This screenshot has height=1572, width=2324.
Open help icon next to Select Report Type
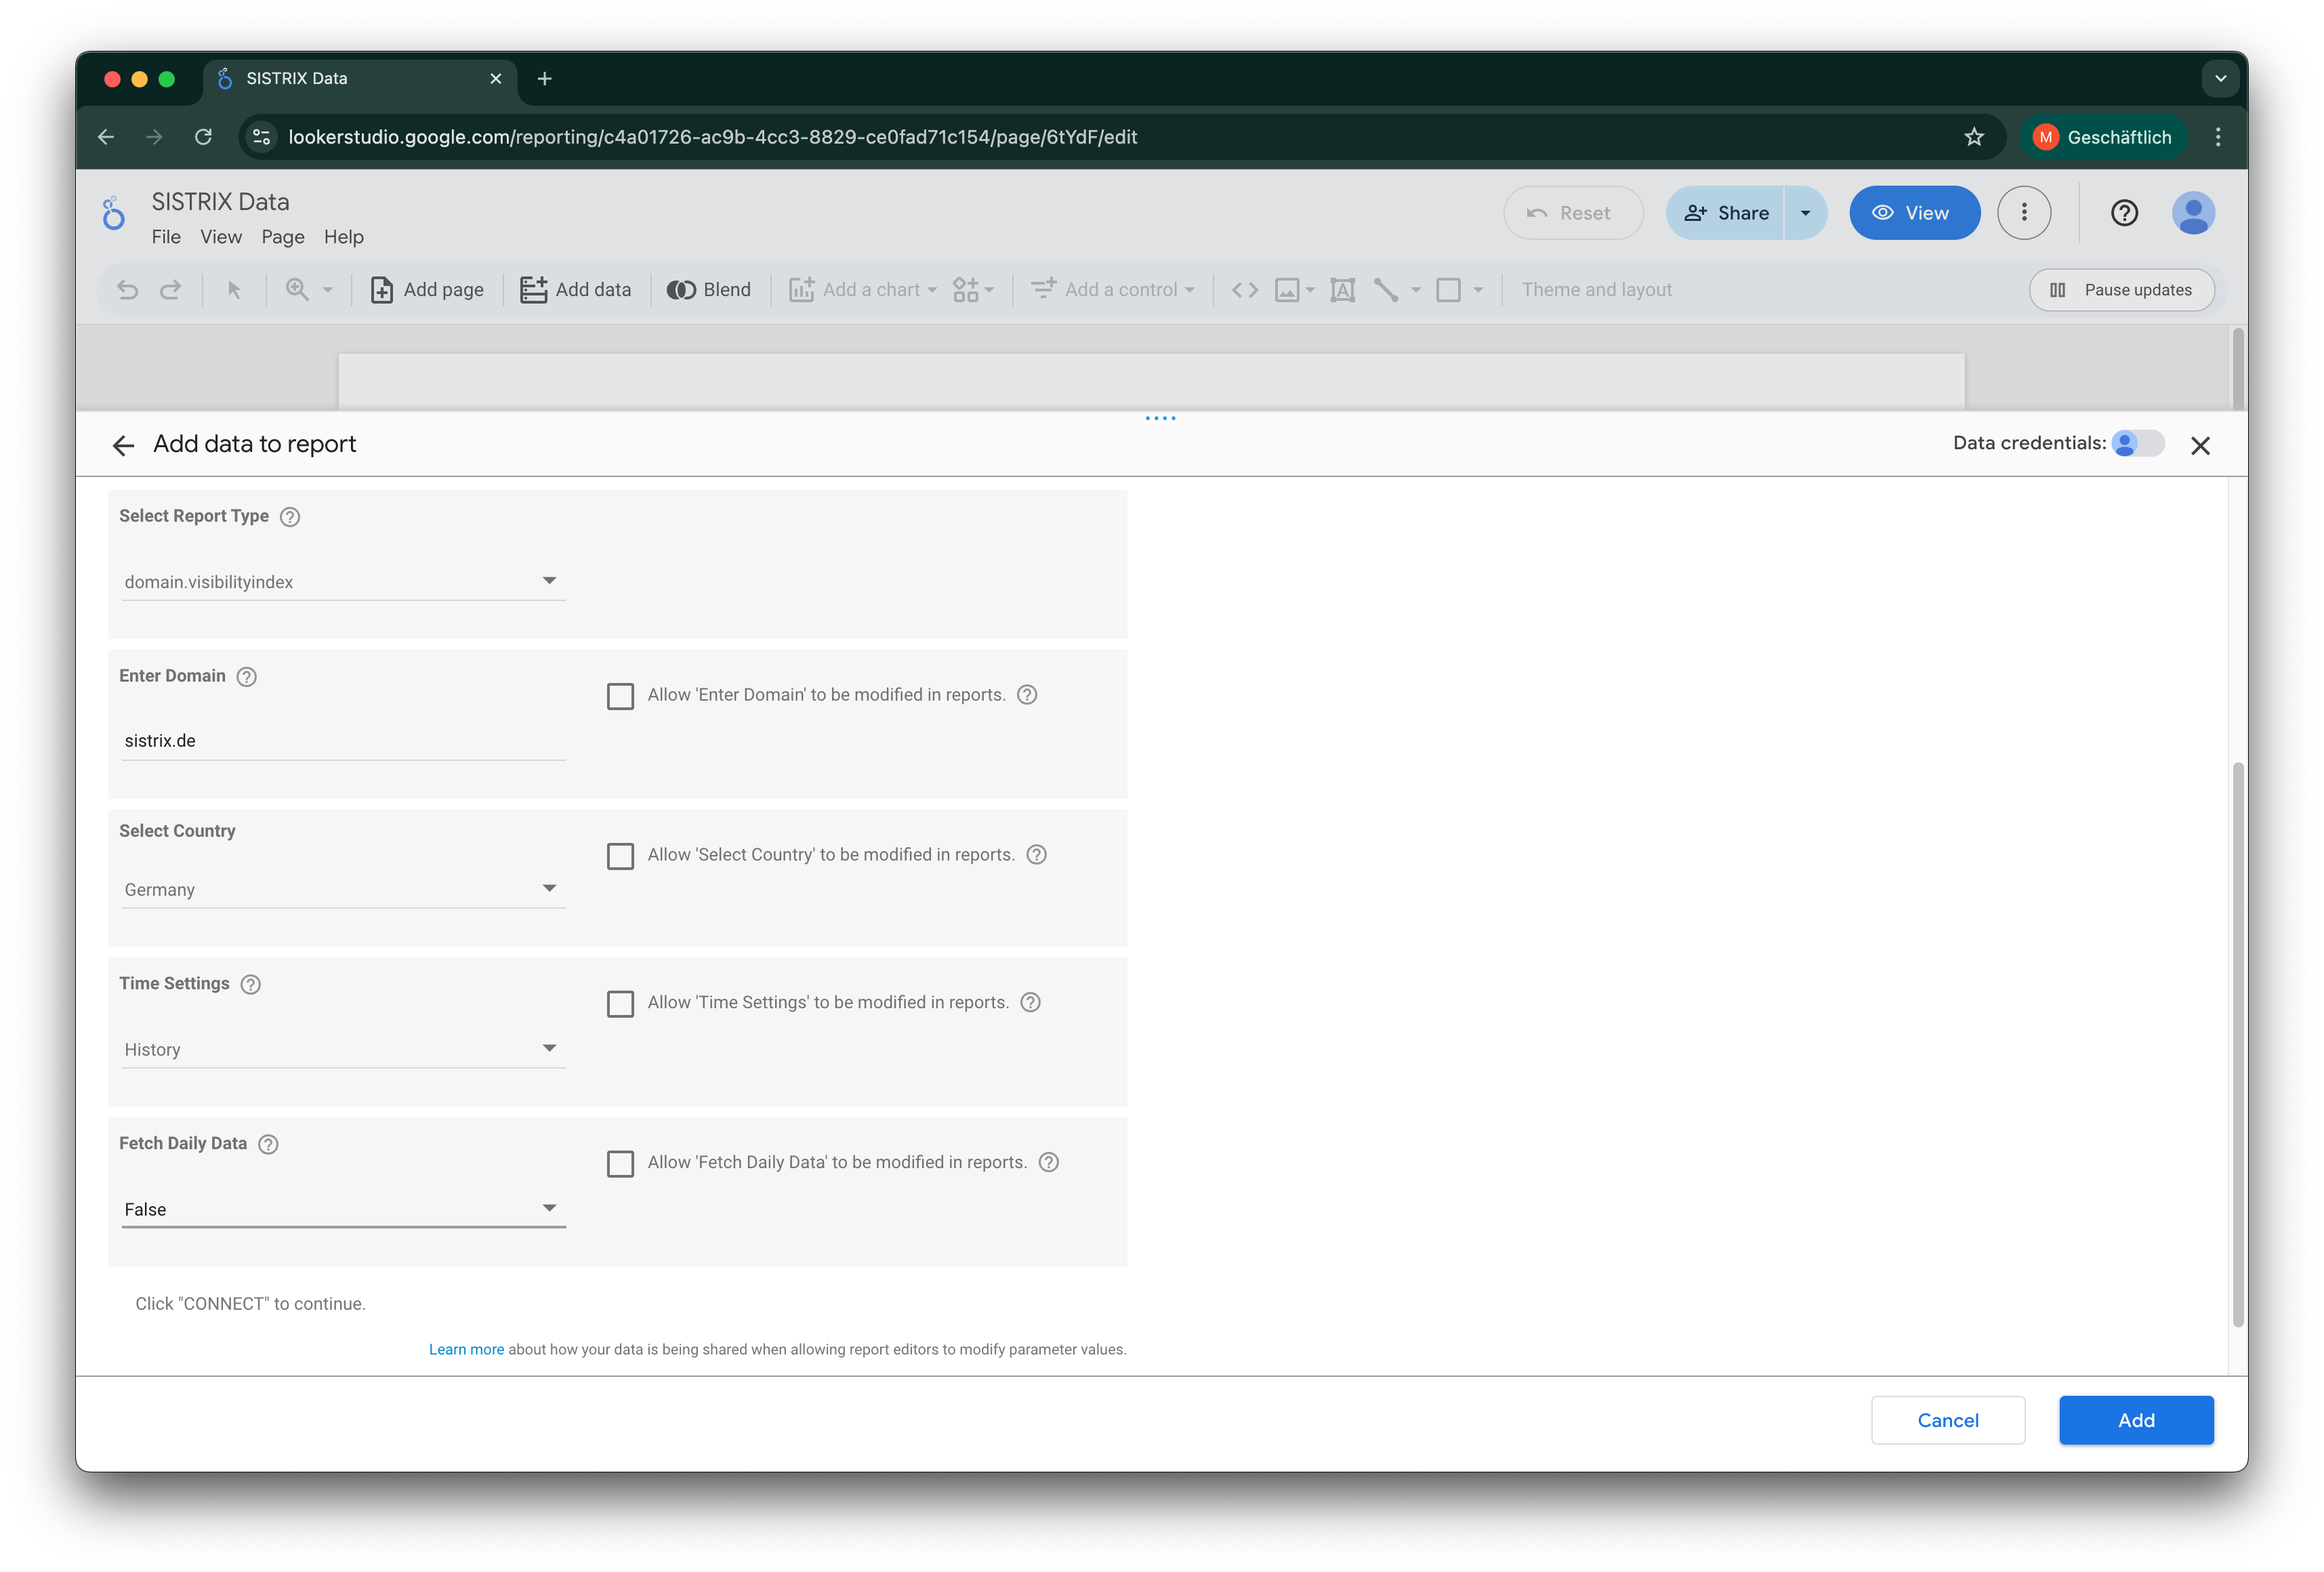[x=290, y=517]
